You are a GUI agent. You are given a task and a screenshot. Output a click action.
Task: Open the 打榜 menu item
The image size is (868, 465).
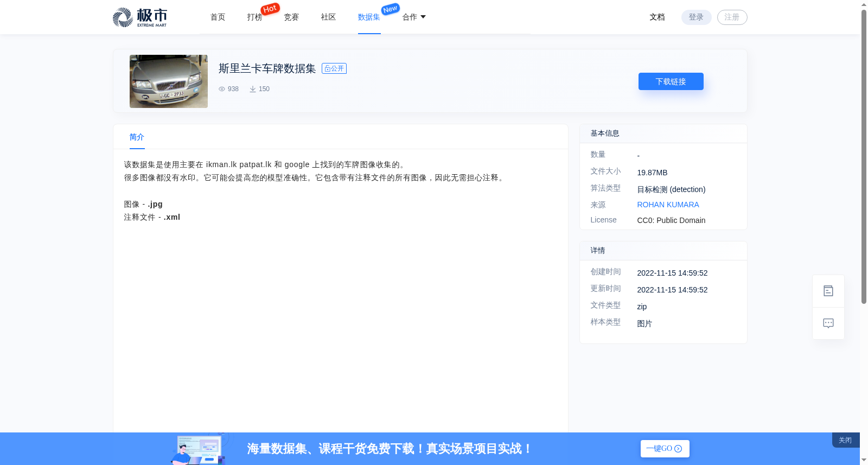(x=255, y=17)
